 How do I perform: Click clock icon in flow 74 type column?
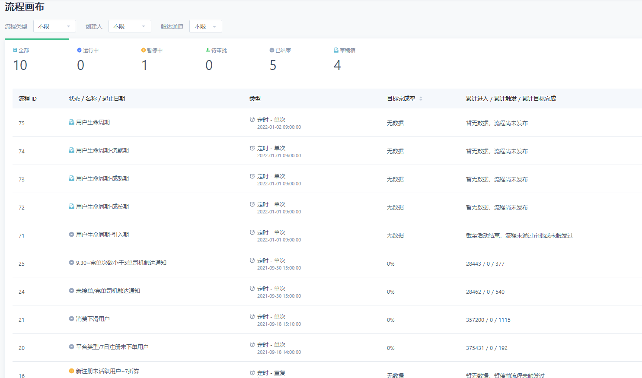252,148
